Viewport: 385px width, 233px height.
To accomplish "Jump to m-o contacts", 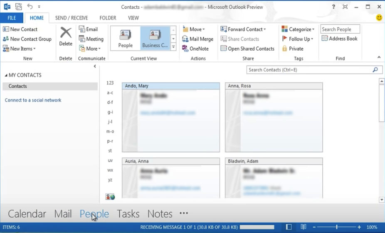I will [110, 131].
